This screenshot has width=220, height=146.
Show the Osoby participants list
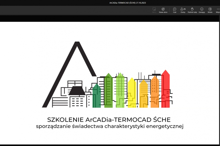coord(183,10)
